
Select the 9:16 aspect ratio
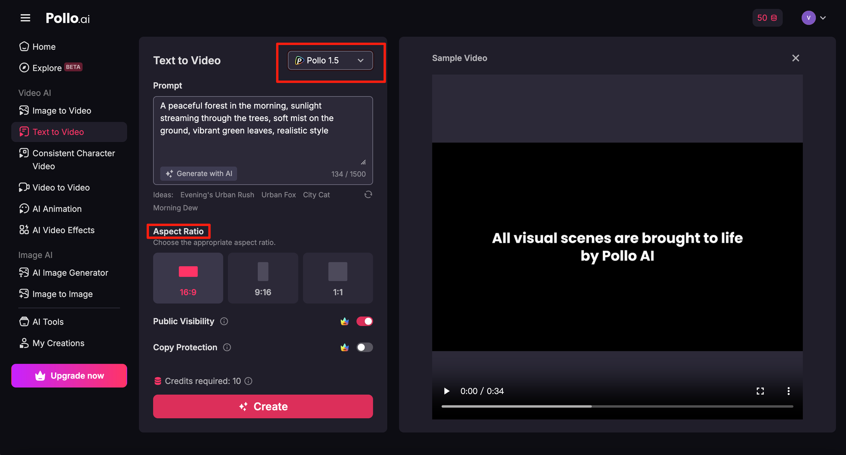(x=263, y=278)
